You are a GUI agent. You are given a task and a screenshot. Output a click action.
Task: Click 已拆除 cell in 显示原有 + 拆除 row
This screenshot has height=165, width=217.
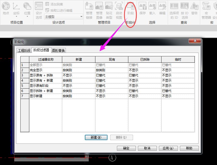point(145,75)
